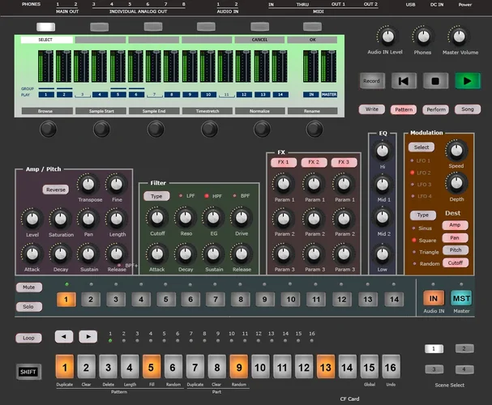This screenshot has width=492, height=405.
Task: Cycle LFO with Modulation Select button
Action: 421,147
